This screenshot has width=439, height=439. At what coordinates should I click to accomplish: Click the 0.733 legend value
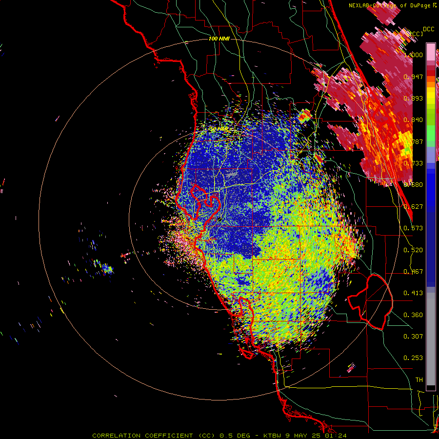coord(413,163)
